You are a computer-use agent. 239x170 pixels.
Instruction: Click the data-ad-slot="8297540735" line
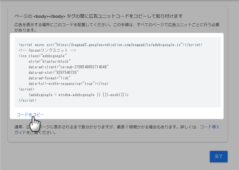[x=54, y=72]
